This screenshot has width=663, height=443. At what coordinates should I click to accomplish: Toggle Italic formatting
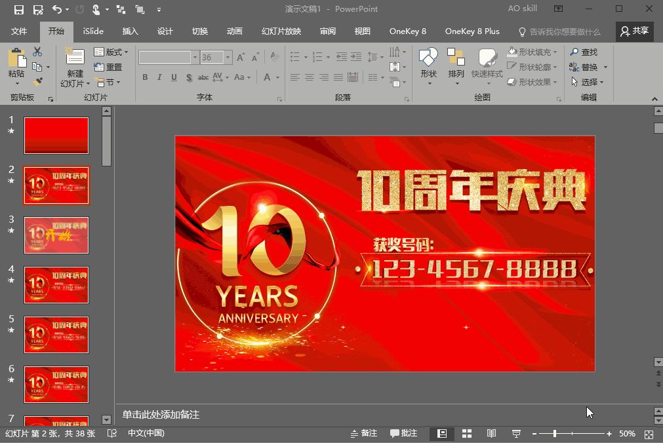coord(159,77)
